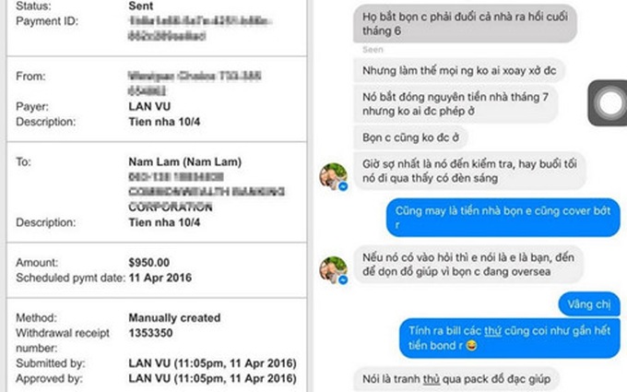Image resolution: width=627 pixels, height=392 pixels.
Task: Tap the 'Bọn c cũng ko đc ở' bubble
Action: tap(410, 137)
